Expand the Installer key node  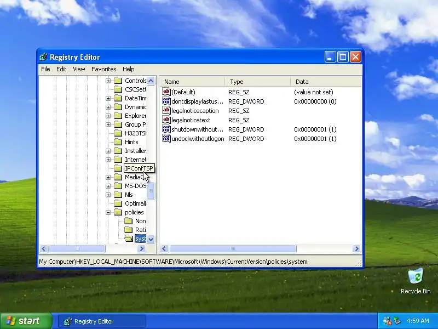pyautogui.click(x=108, y=151)
